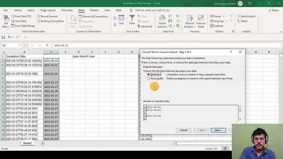Switch to the Page Layout tab
This screenshot has height=159, width=283.
pos(48,10)
